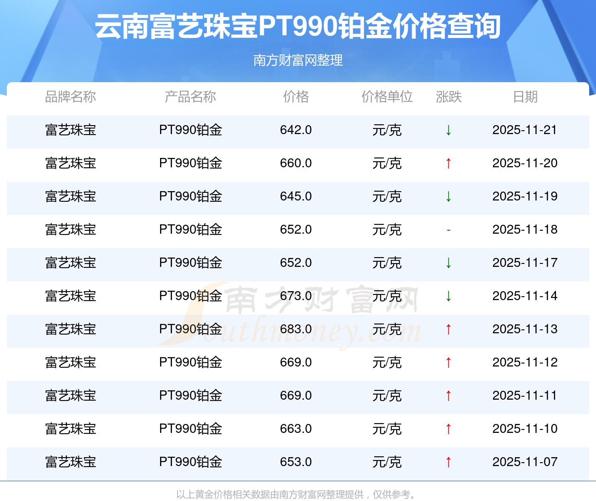Select the up arrow for 2025-11-12
This screenshot has width=596, height=501.
448,363
